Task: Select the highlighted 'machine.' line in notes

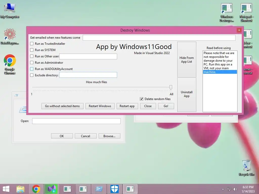Action: pyautogui.click(x=220, y=72)
